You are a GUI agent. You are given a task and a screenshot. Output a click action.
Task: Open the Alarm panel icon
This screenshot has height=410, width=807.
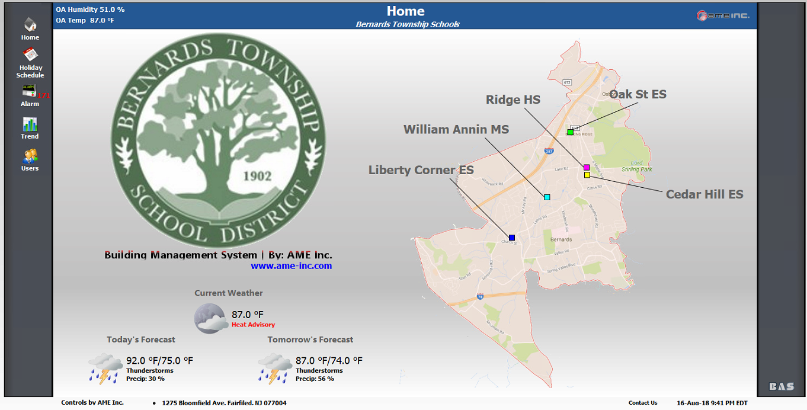pyautogui.click(x=29, y=91)
